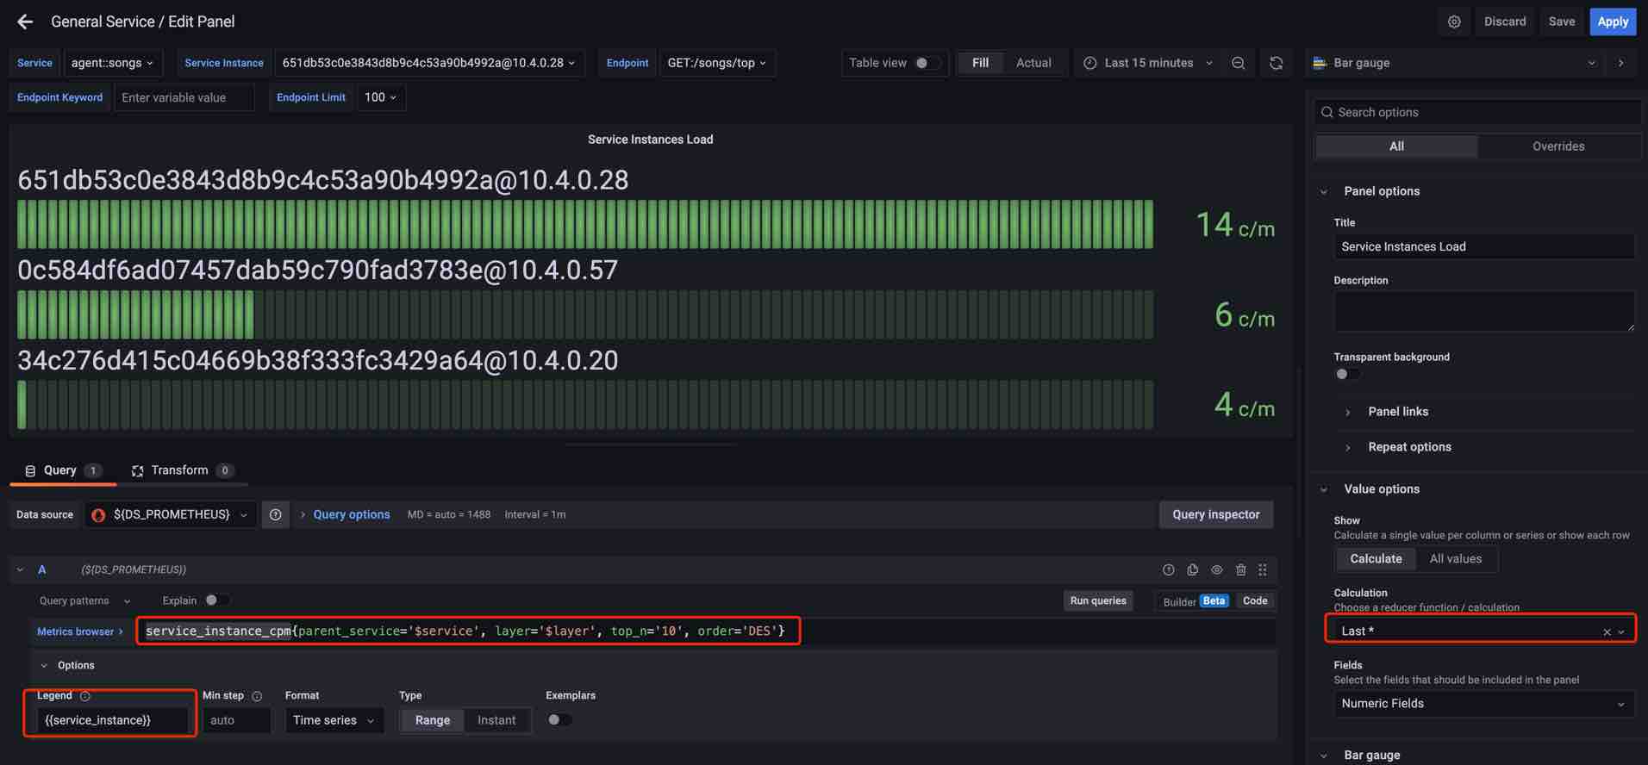Hide query A with the eye icon
1648x765 pixels.
tap(1216, 569)
